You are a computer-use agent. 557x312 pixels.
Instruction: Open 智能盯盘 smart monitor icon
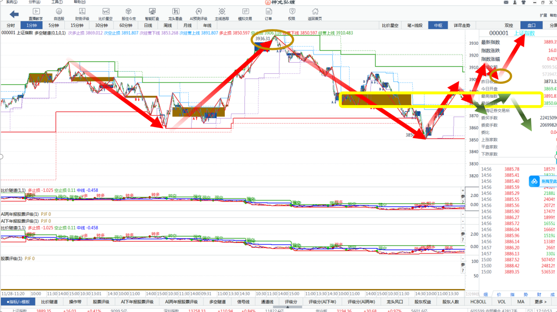[152, 14]
